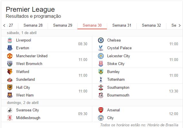The image size is (183, 128).
Task: Open the Burnley vs Tottenham 11:00 match
Action: (x=137, y=76)
